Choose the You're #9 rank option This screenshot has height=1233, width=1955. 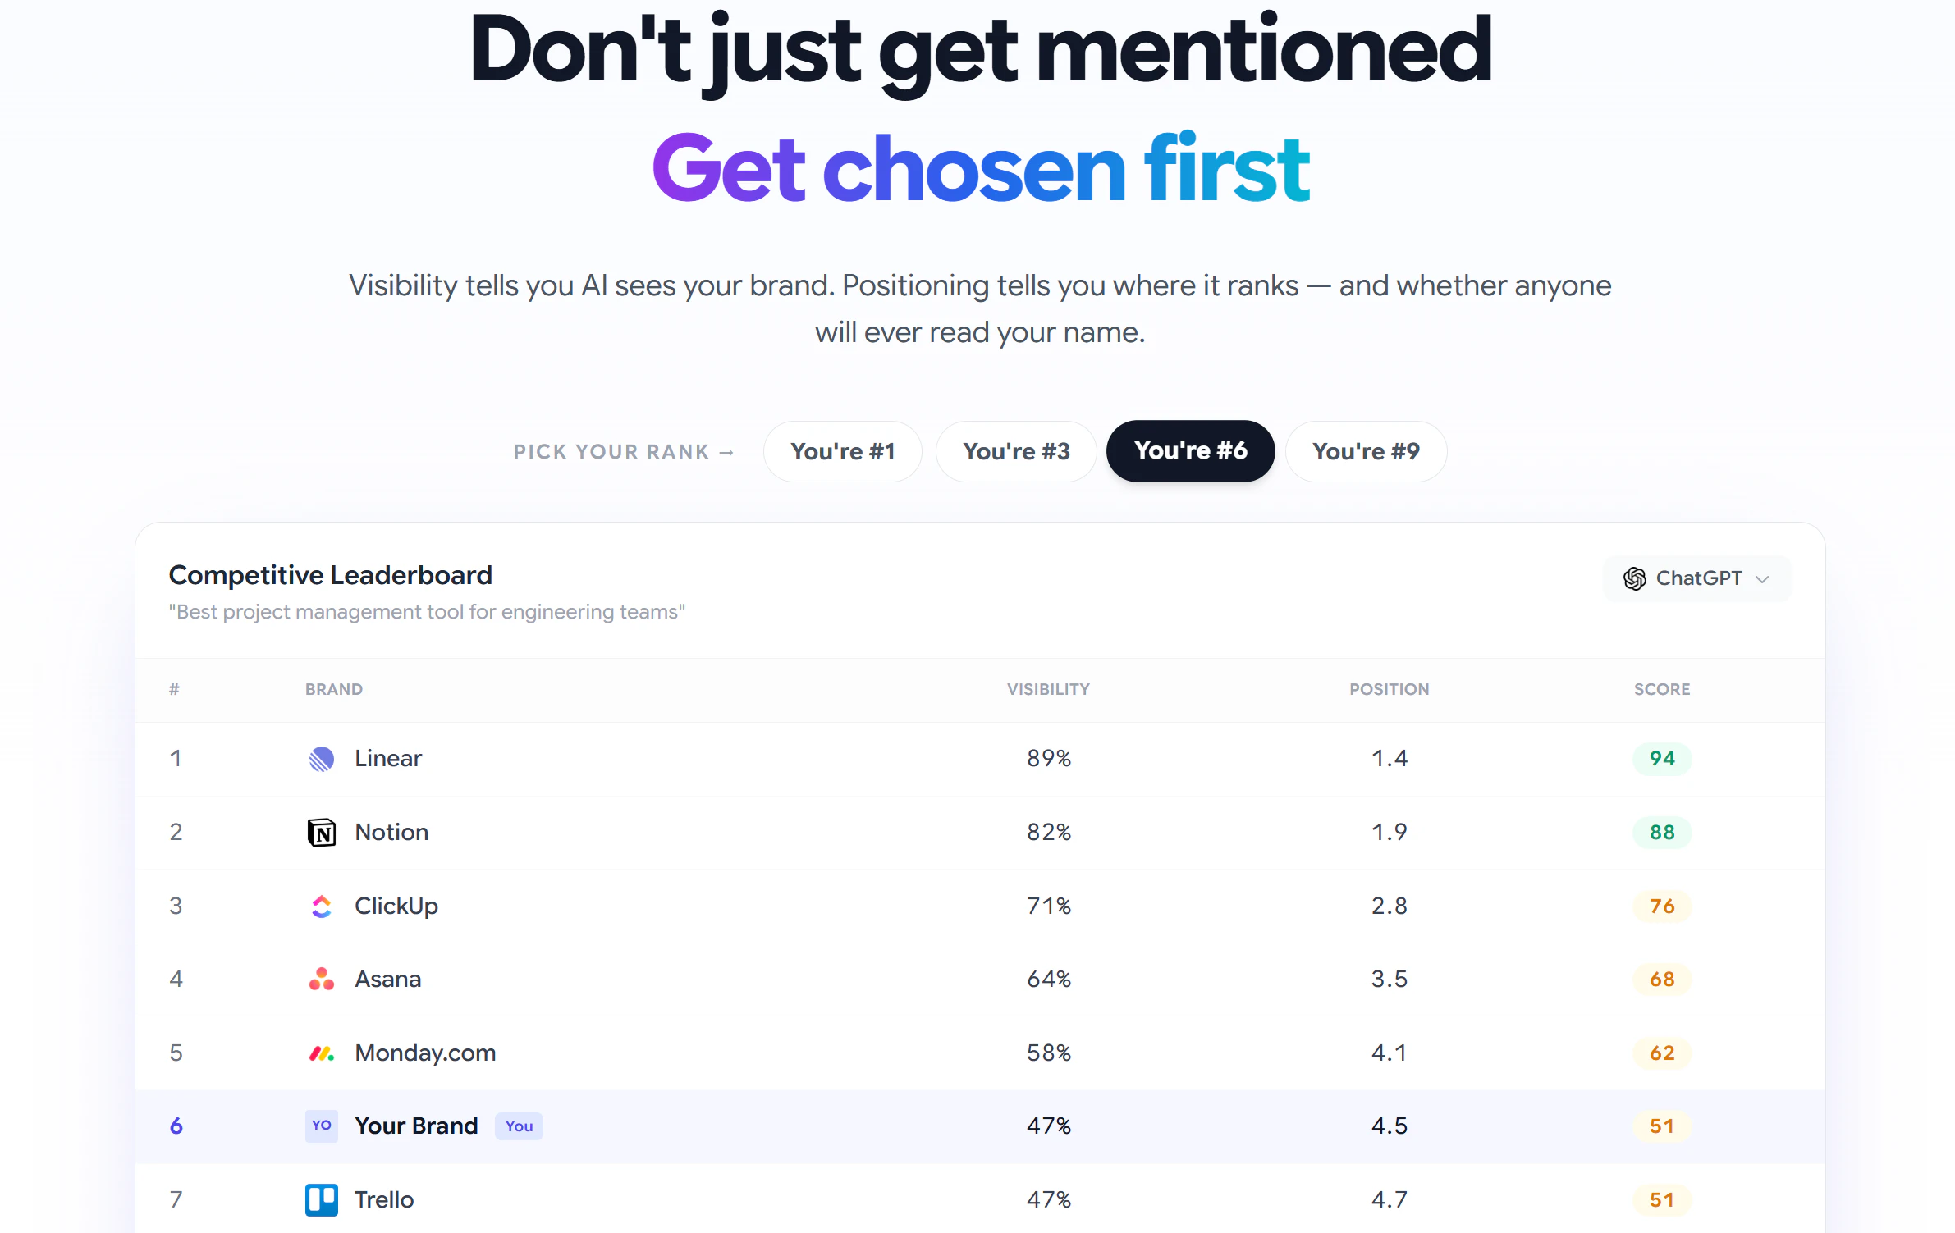[1366, 451]
